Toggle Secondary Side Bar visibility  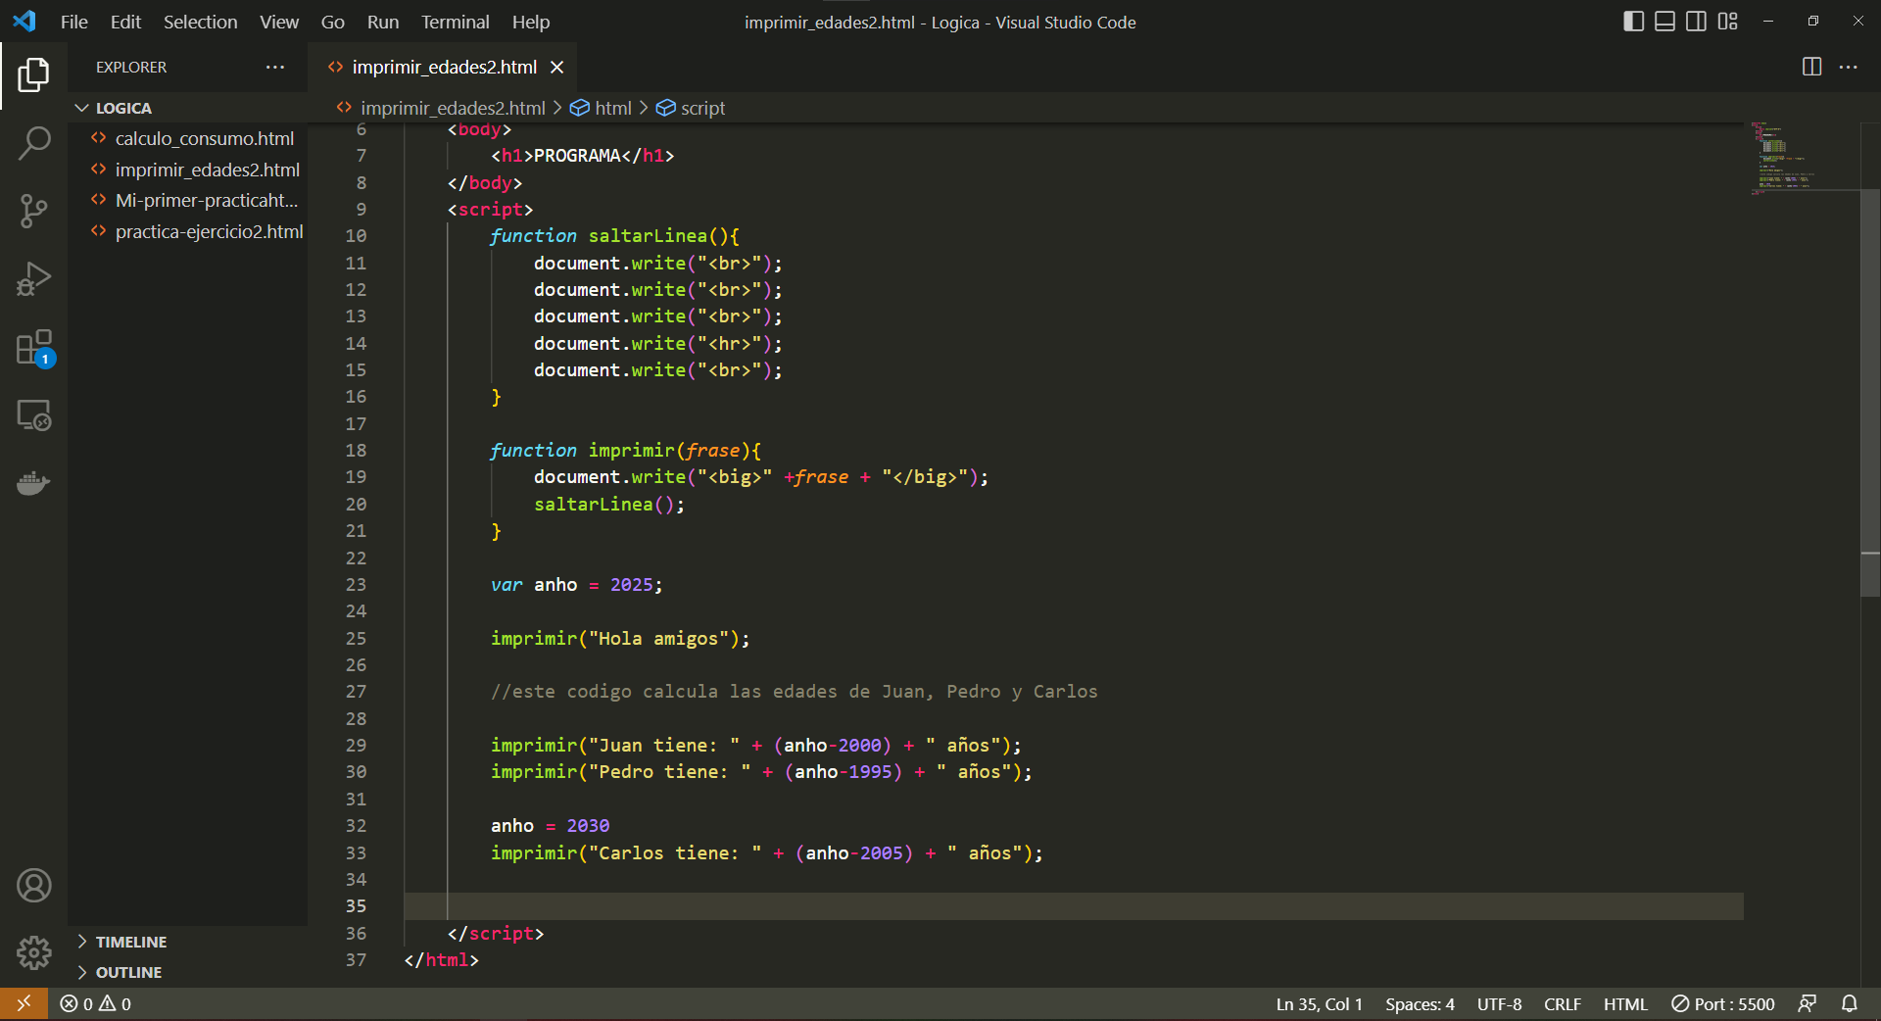(1696, 22)
